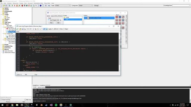The image size is (191, 107).
Task: Collapse the Program Main group
Action: point(3,34)
